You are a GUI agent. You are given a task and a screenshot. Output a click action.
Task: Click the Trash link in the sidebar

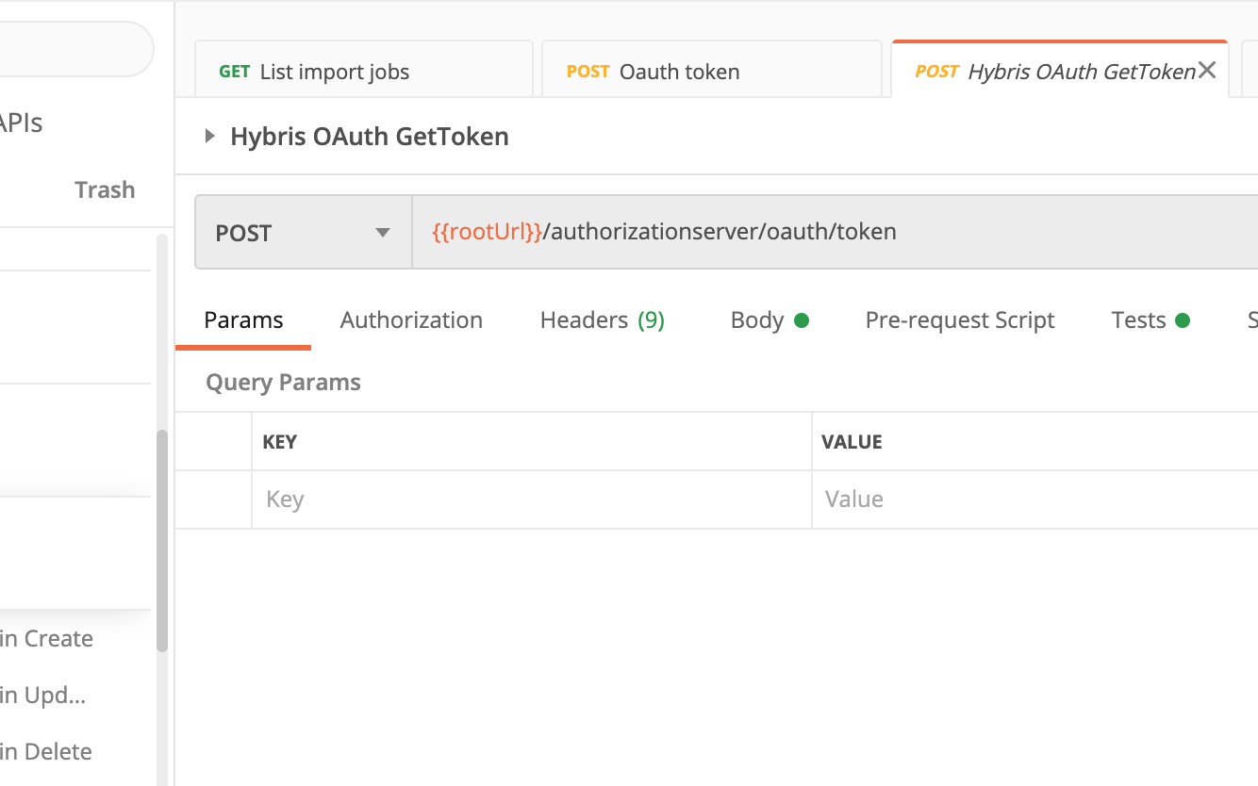coord(105,189)
